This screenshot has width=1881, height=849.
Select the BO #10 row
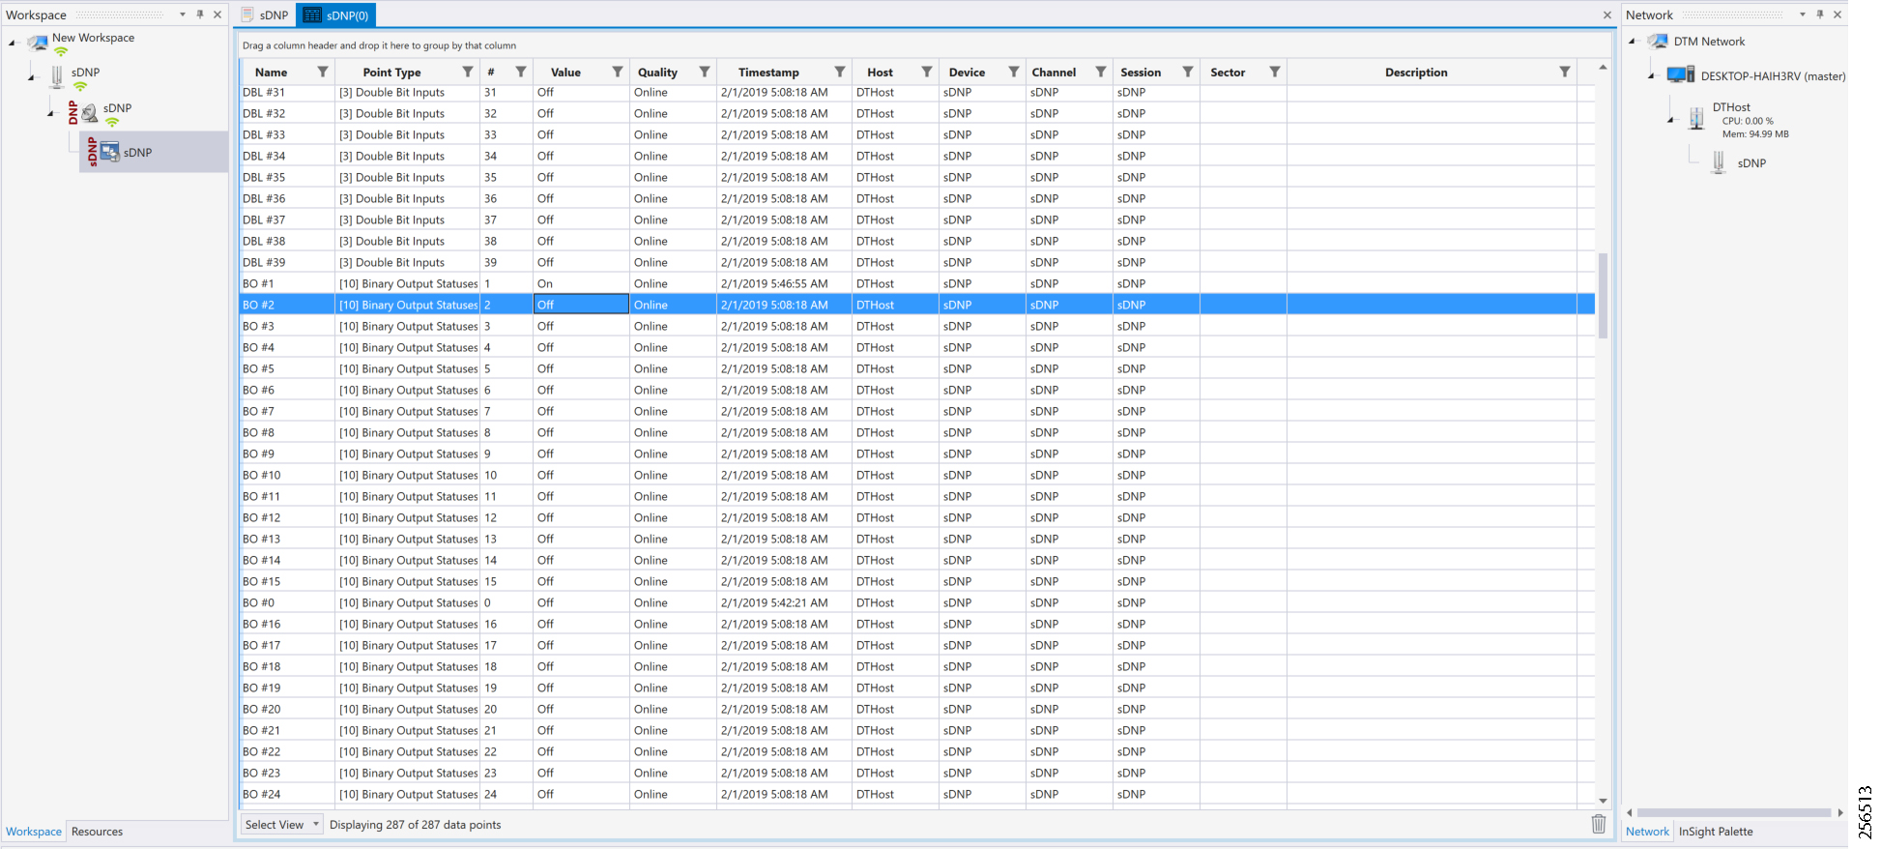[916, 475]
